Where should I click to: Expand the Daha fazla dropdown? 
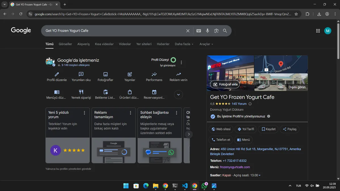click(x=184, y=44)
